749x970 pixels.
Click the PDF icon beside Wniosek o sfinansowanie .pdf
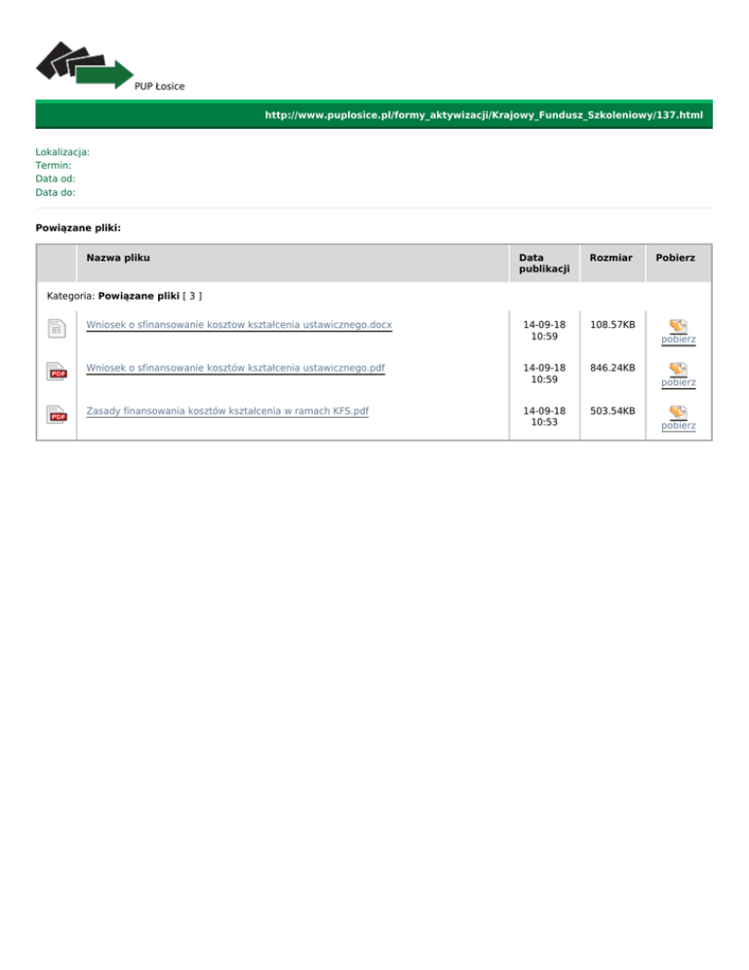point(57,372)
